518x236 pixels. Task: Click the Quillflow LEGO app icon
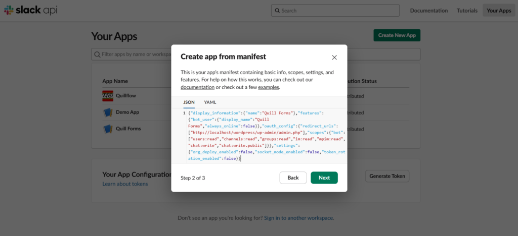pyautogui.click(x=108, y=96)
